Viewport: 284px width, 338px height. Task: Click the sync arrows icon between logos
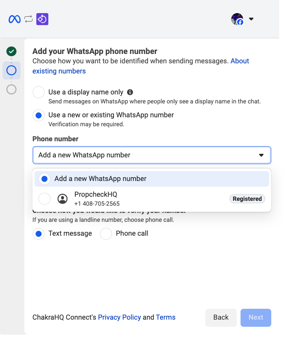[28, 19]
